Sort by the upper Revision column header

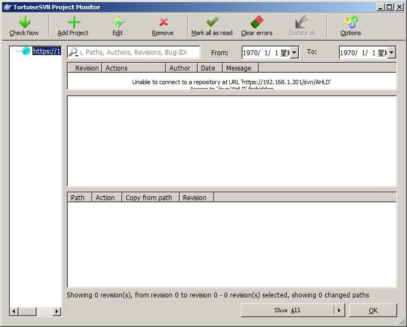coord(85,68)
